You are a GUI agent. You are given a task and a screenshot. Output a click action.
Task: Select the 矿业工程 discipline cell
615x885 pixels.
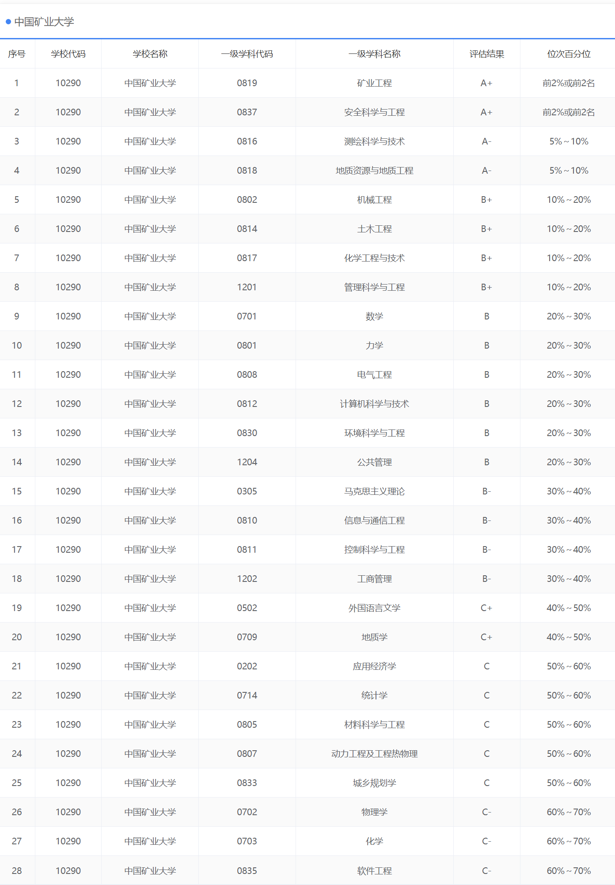374,83
